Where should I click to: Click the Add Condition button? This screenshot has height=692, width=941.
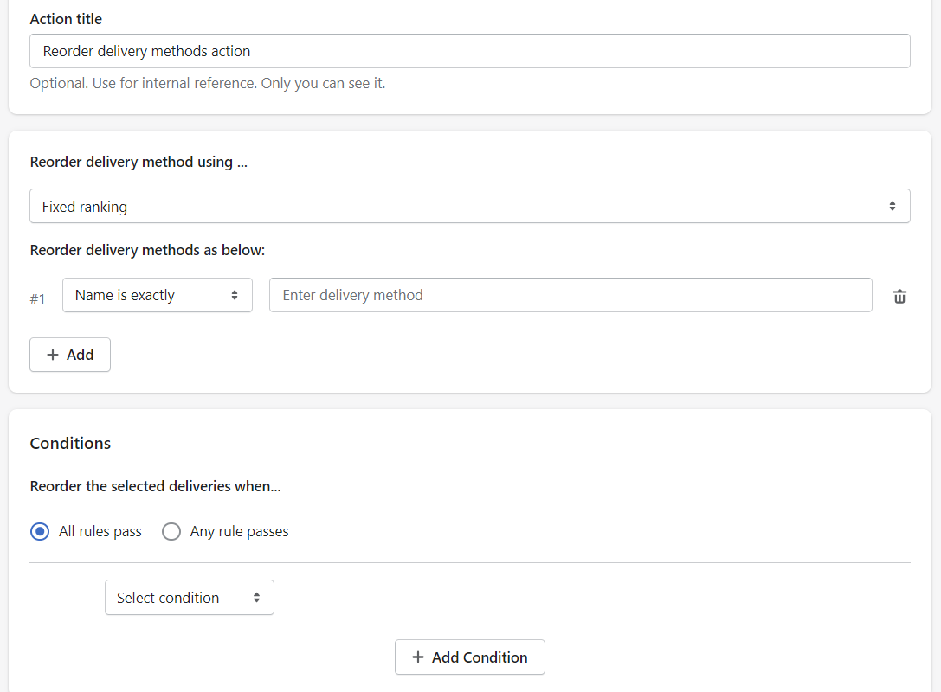(x=470, y=657)
